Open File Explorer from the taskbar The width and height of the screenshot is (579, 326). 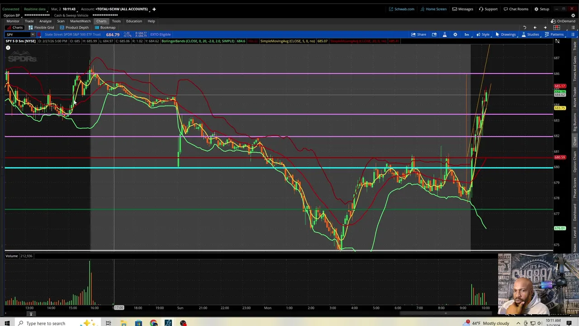[123, 323]
